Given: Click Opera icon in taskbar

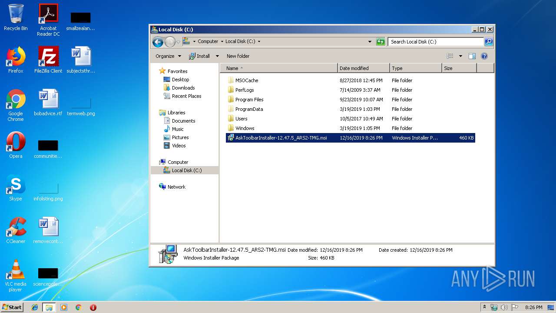Looking at the screenshot, I should point(93,307).
